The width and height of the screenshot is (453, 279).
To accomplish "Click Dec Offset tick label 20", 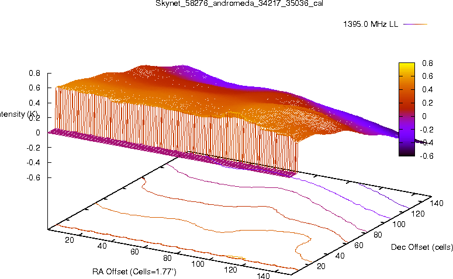I will [321, 266].
